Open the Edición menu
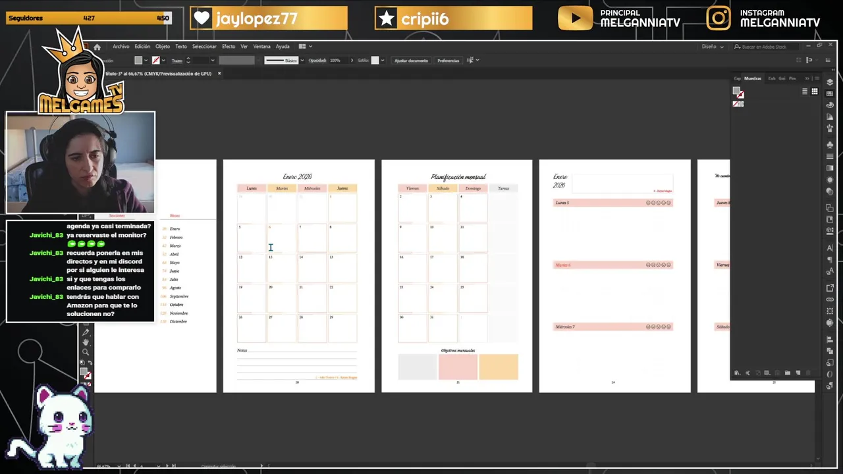This screenshot has width=843, height=474. 142,47
